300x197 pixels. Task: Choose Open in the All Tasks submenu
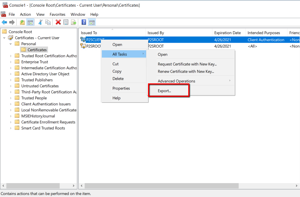coord(191,54)
